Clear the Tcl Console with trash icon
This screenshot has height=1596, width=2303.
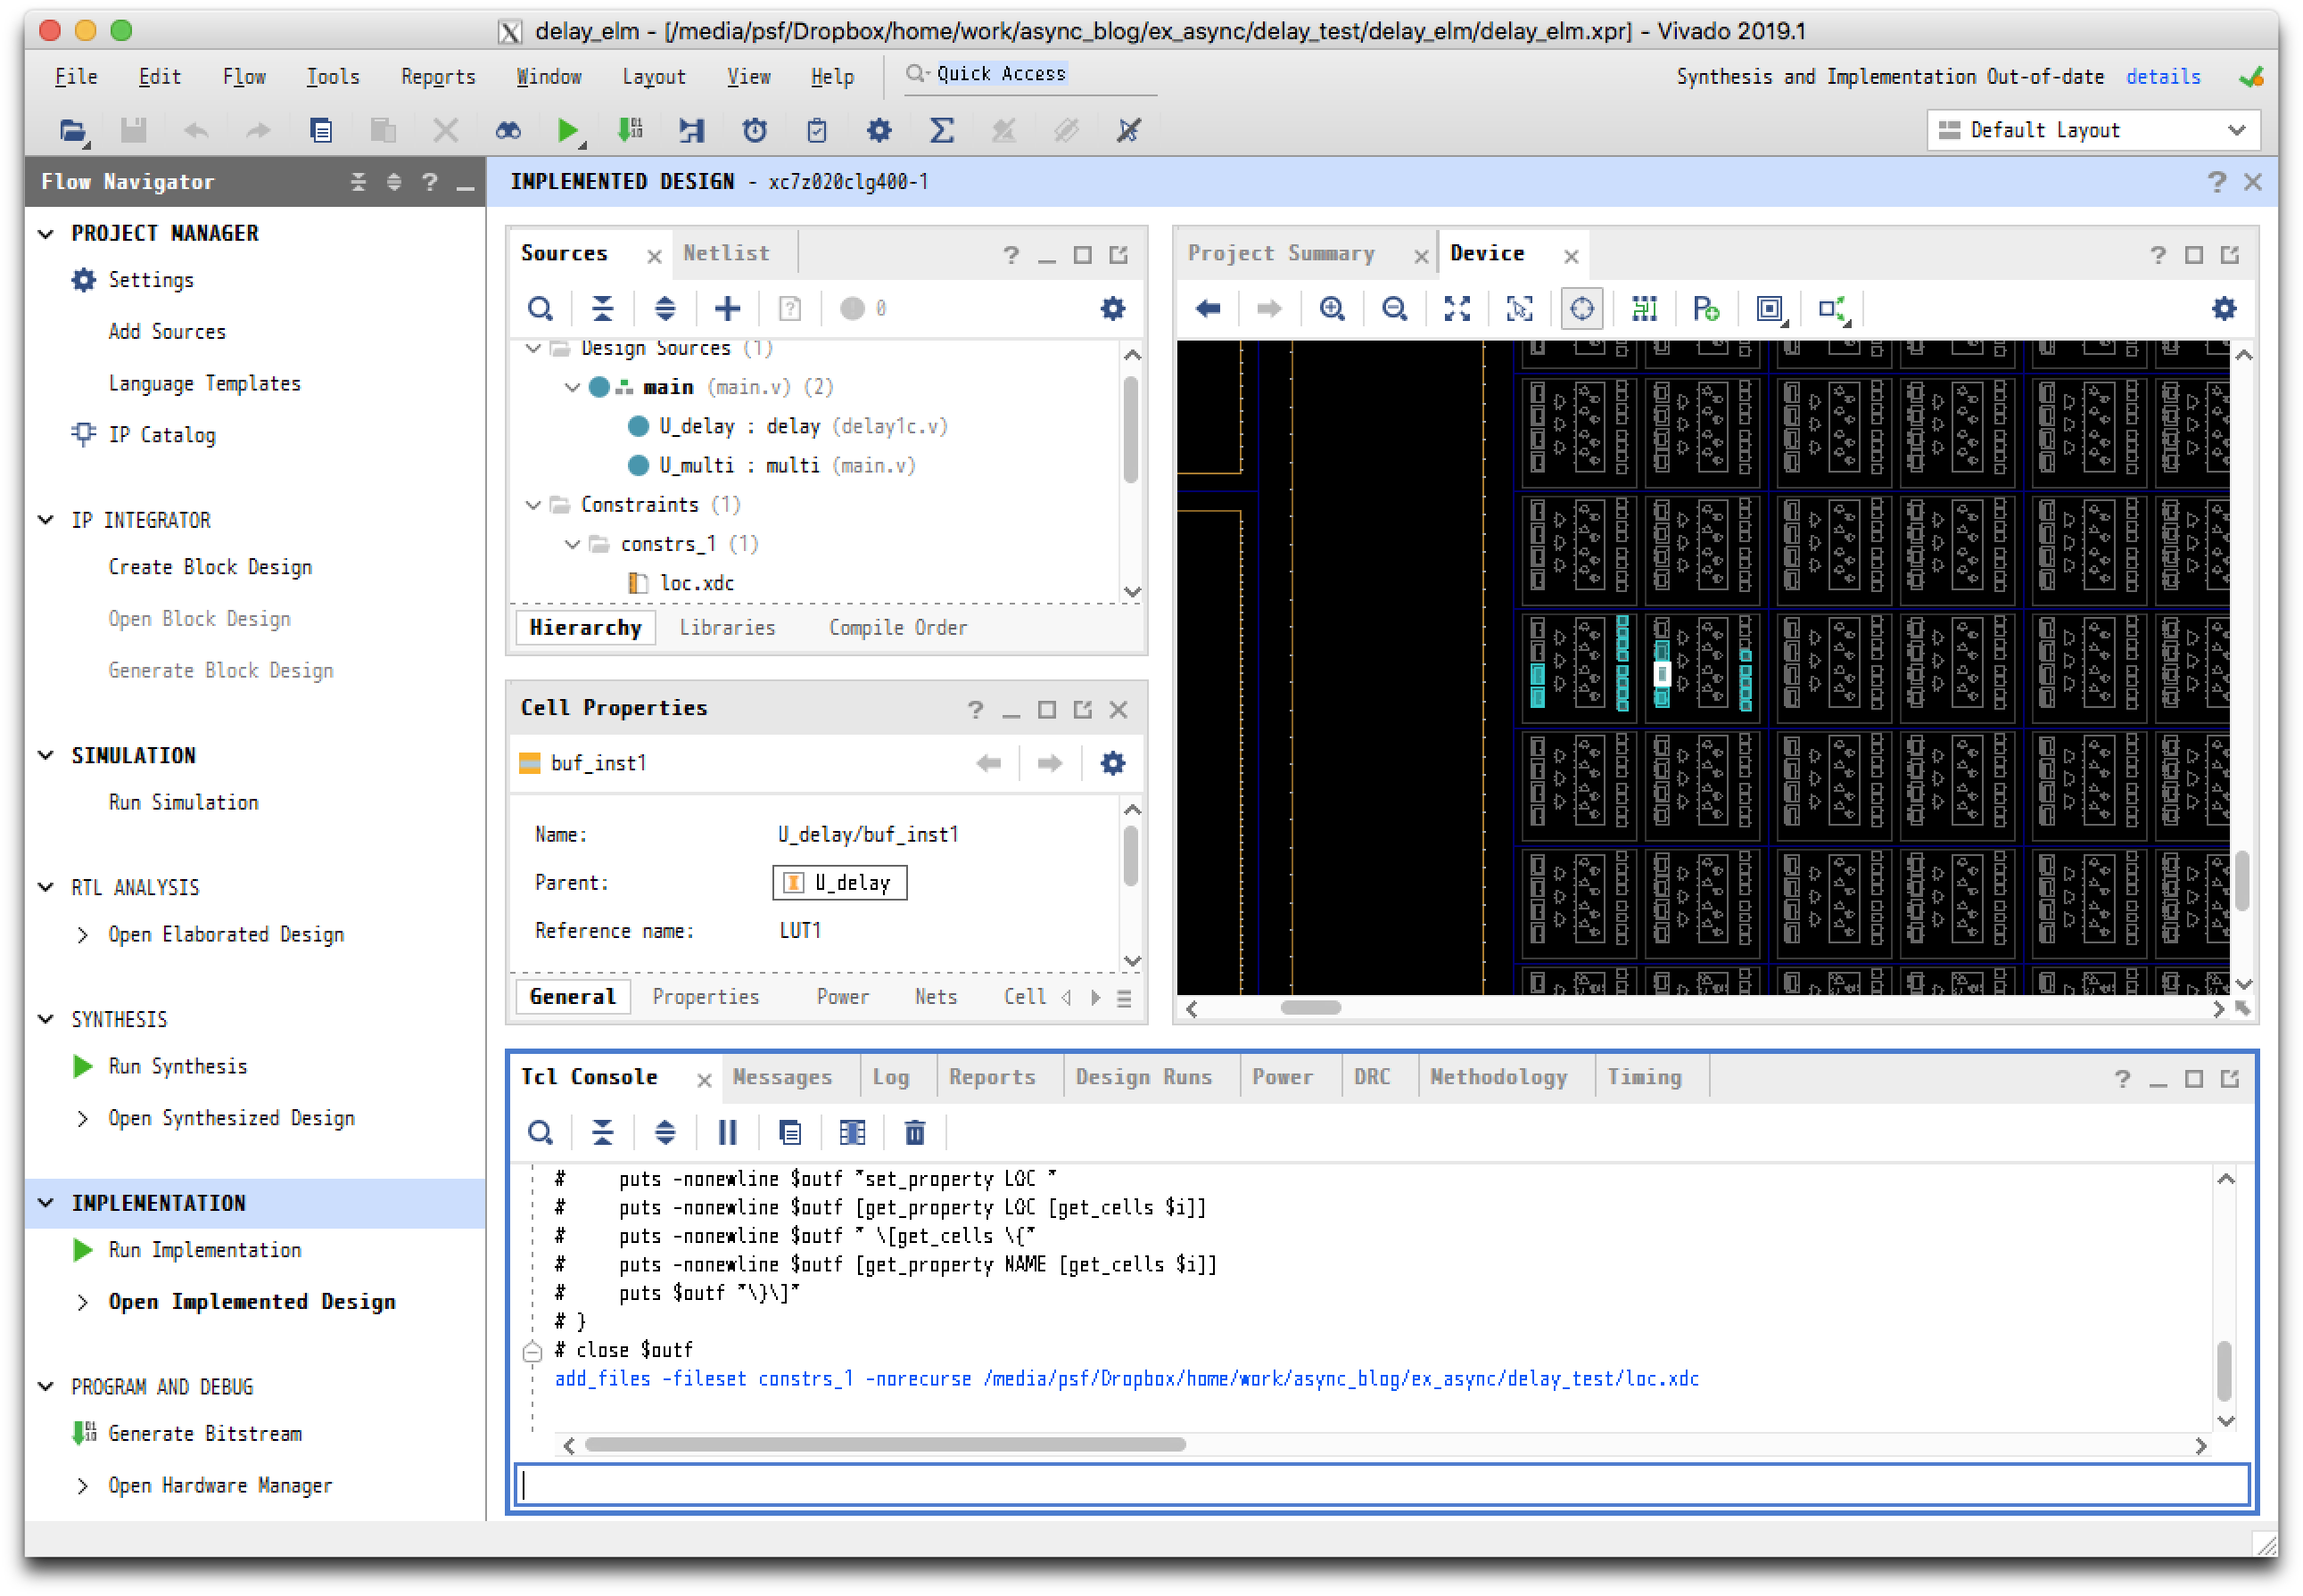click(914, 1133)
